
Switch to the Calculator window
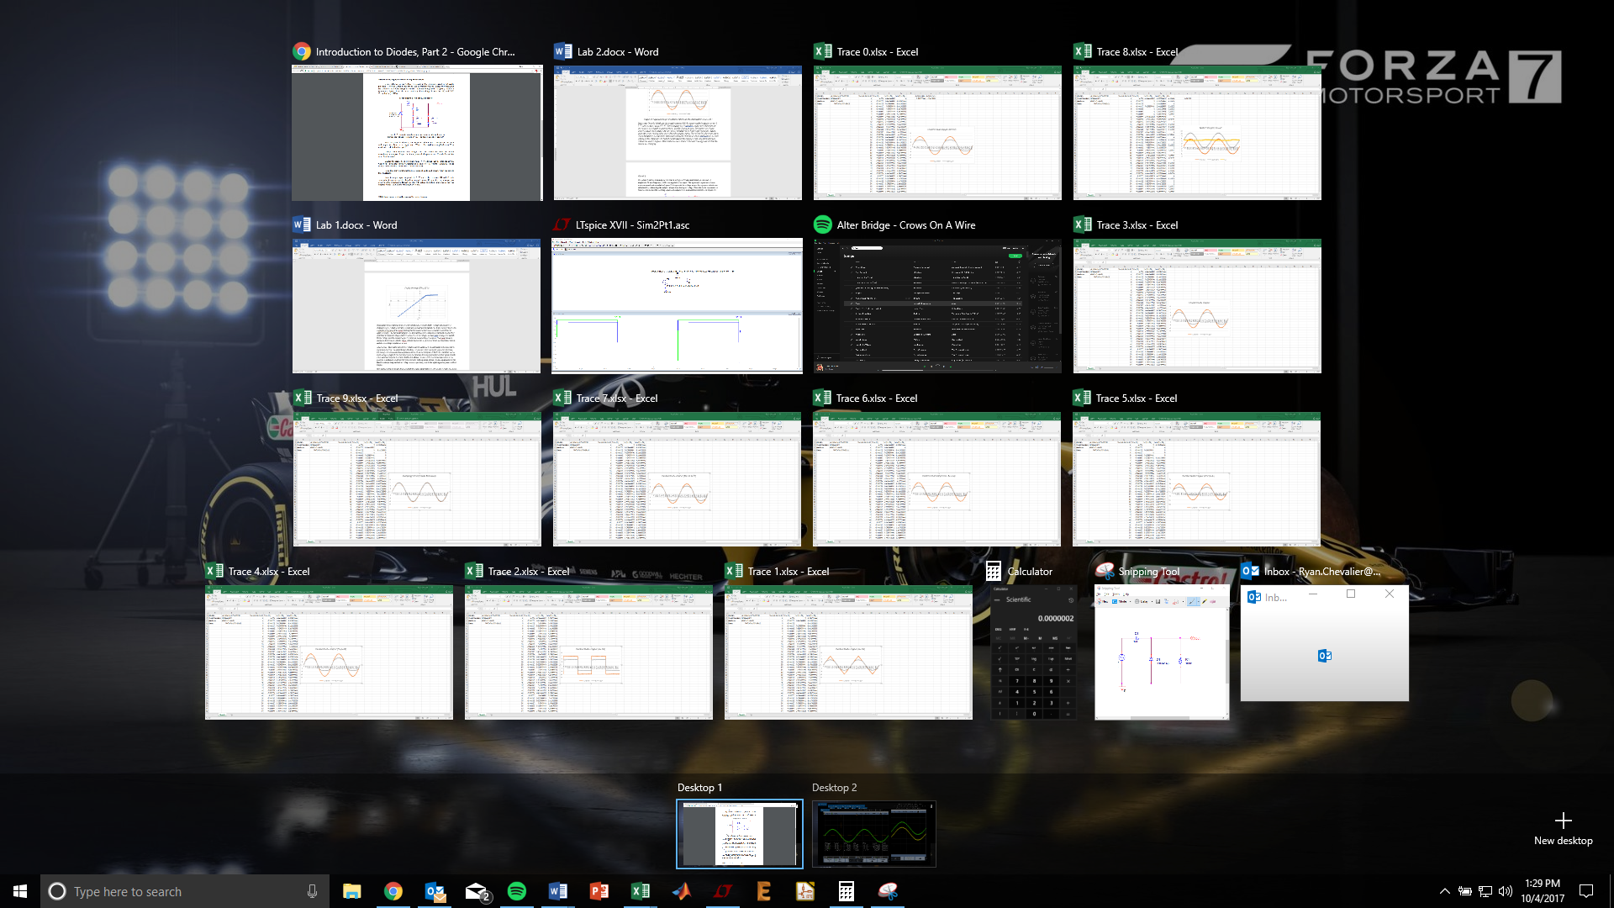click(x=1033, y=652)
